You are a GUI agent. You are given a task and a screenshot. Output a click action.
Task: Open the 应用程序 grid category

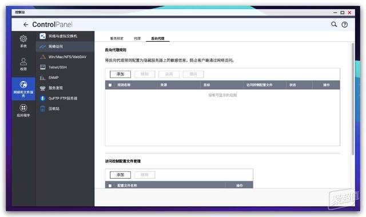(23, 110)
